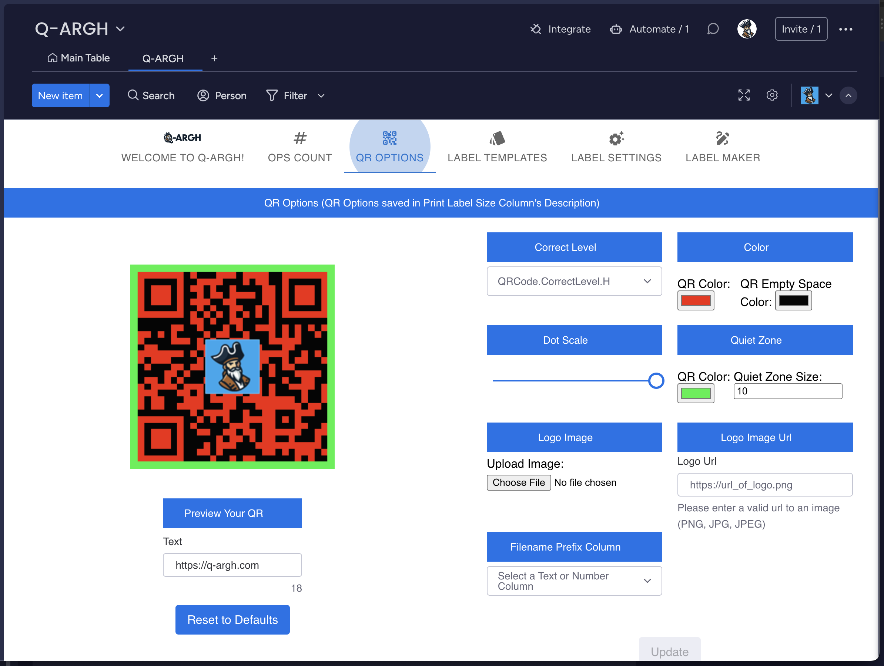Click the 'No file chosen' text
The image size is (884, 666).
[585, 482]
